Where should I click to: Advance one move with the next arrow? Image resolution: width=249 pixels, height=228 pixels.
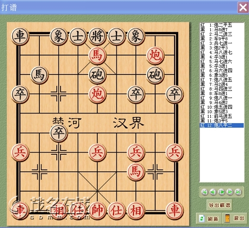(x=230, y=192)
